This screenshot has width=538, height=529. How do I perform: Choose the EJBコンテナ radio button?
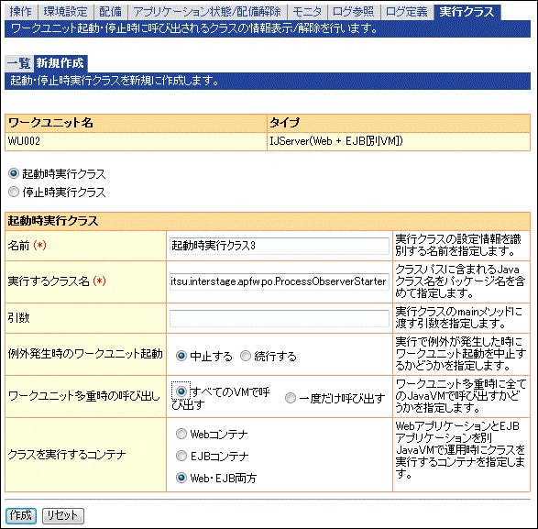pos(181,456)
